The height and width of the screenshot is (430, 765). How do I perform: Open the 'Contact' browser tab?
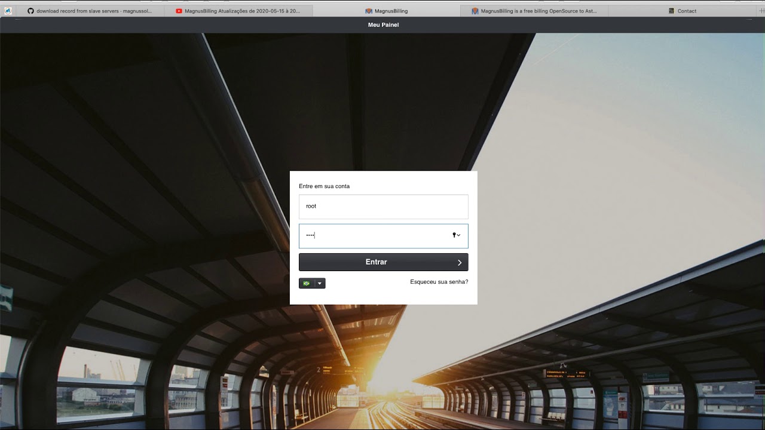click(x=682, y=11)
